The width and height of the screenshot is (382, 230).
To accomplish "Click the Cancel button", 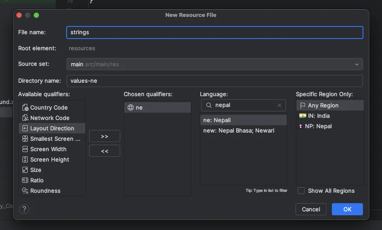I will click(311, 209).
